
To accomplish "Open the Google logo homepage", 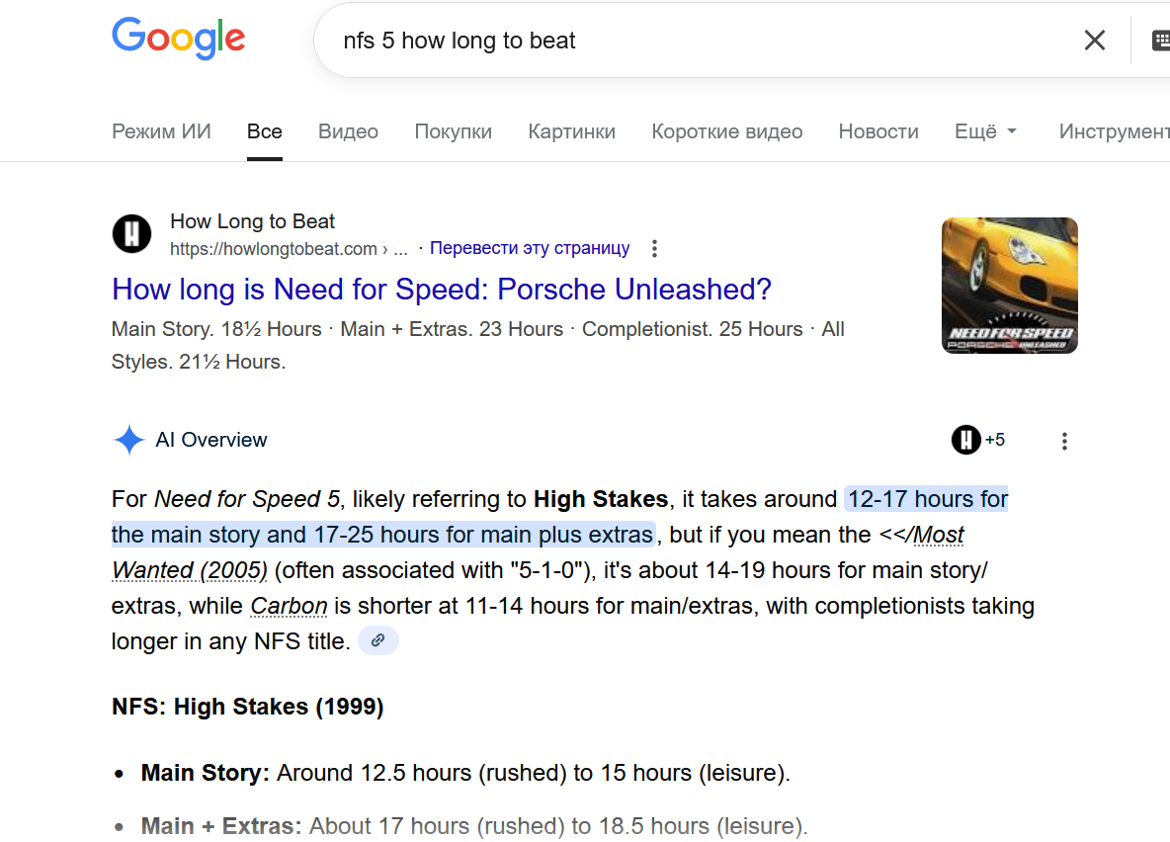I will (x=178, y=39).
